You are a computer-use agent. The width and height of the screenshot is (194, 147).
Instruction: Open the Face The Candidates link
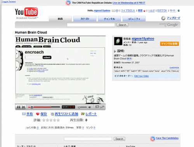point(167,138)
